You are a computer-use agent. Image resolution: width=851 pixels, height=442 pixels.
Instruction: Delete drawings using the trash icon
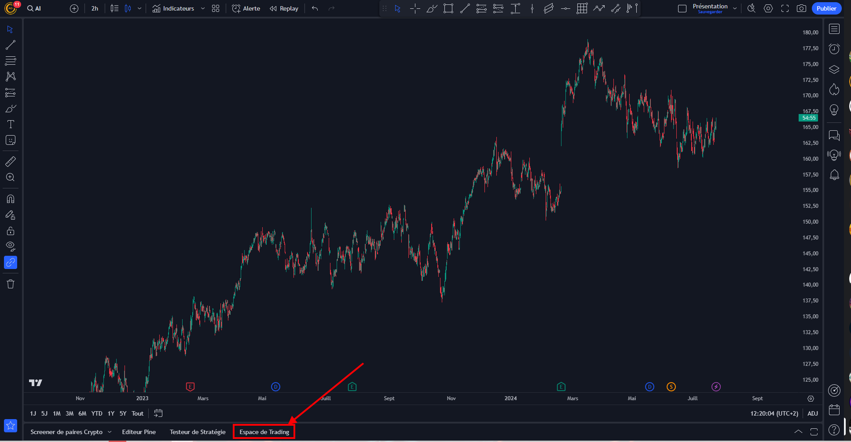point(11,284)
